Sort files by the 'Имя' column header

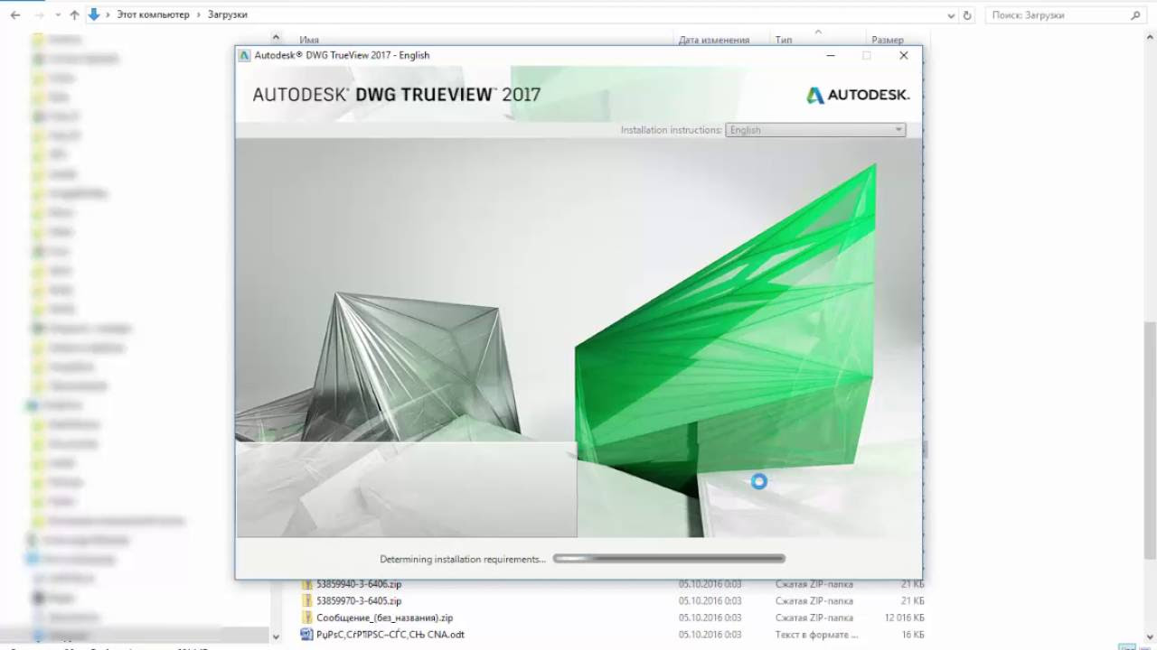pyautogui.click(x=308, y=40)
